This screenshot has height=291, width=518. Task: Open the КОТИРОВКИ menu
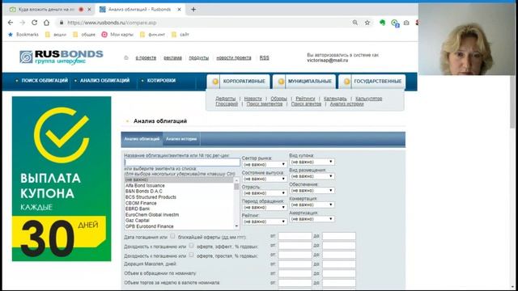161,81
